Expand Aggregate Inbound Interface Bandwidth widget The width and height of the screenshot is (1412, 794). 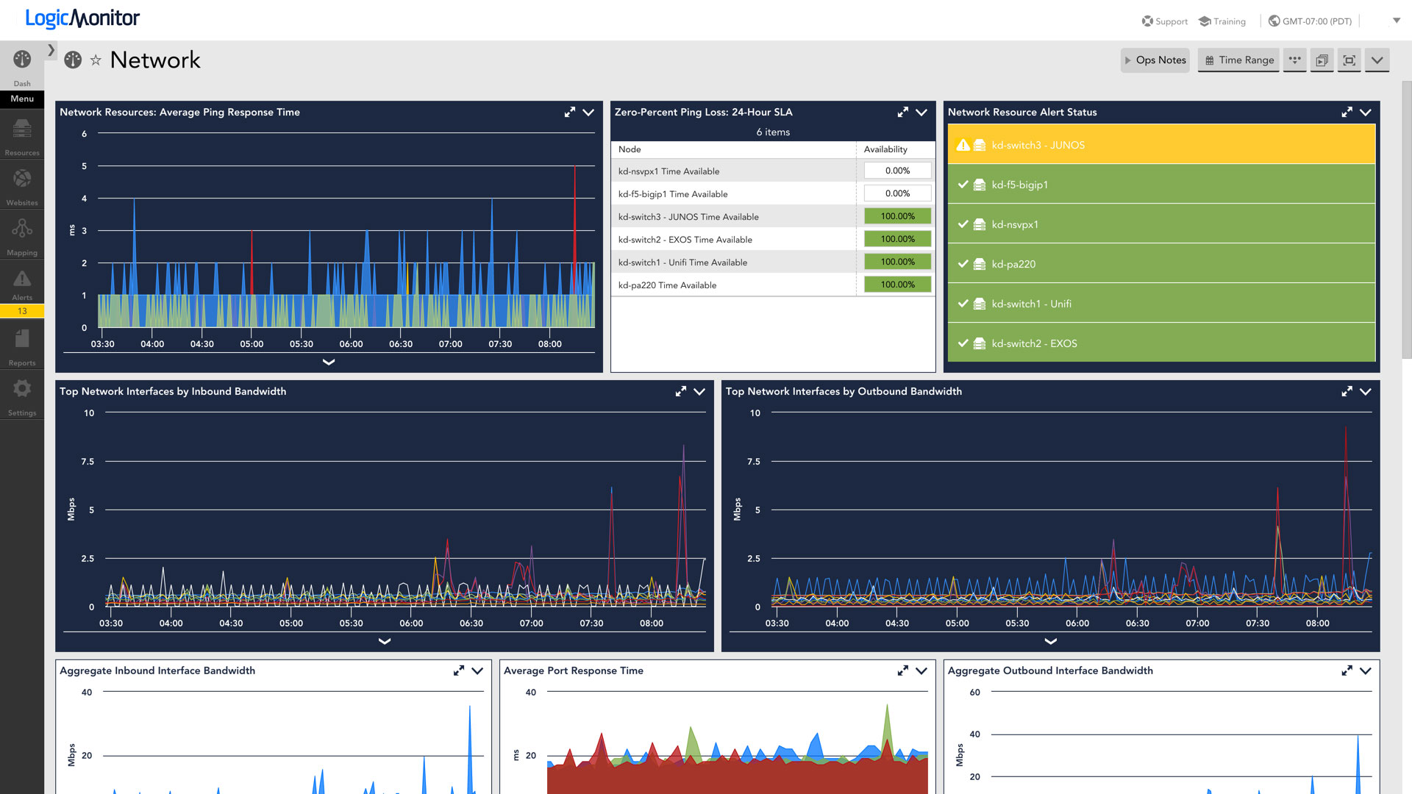459,670
